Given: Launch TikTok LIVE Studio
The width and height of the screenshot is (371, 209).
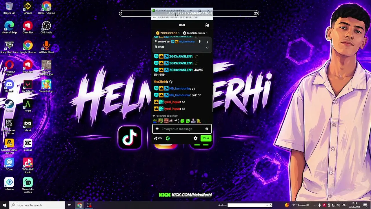Looking at the screenshot, I should click(28, 166).
